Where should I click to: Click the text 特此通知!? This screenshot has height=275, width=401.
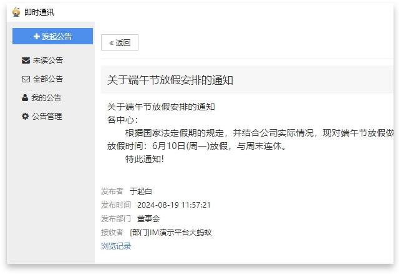point(144,159)
